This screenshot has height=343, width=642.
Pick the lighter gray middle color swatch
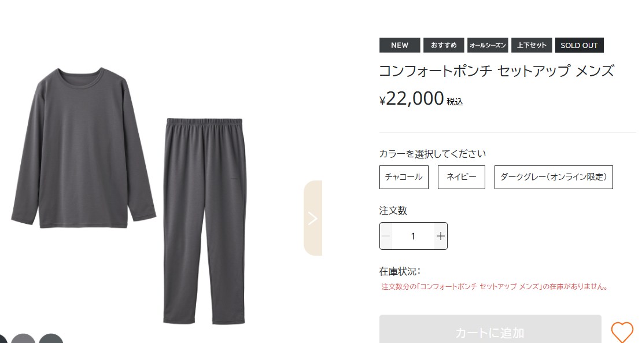[23, 339]
